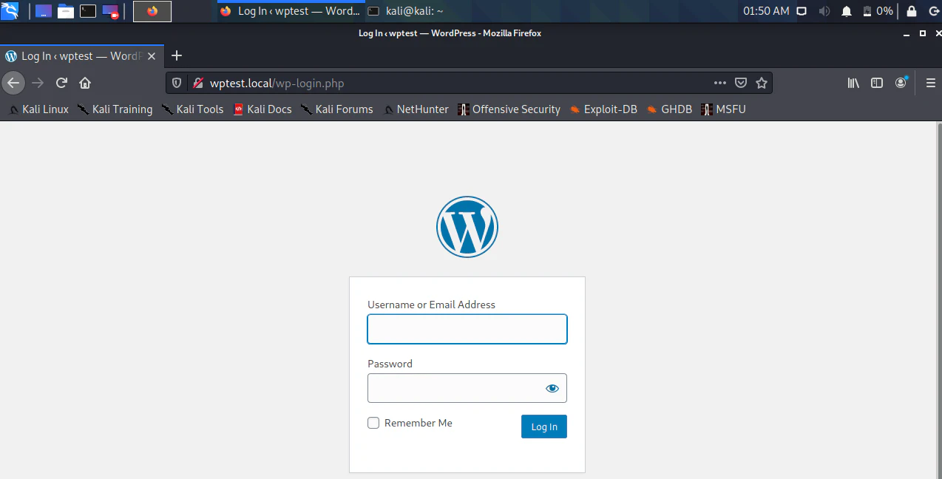This screenshot has height=479, width=942.
Task: Go forward with the forward arrow
Action: [38, 83]
